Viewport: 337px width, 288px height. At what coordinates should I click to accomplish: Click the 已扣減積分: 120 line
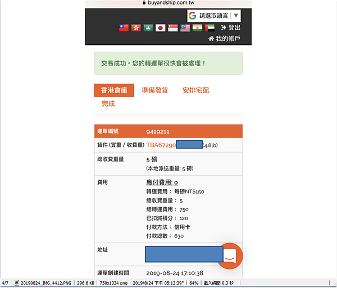coord(167,218)
